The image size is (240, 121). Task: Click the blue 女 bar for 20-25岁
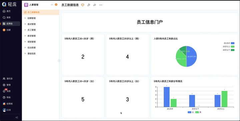tap(167, 97)
